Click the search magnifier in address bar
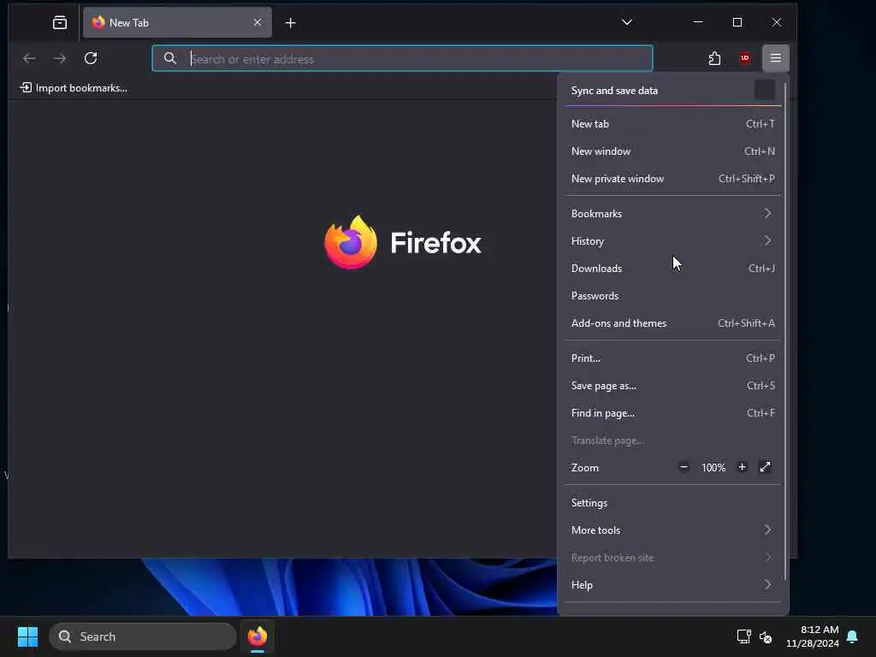 point(170,58)
